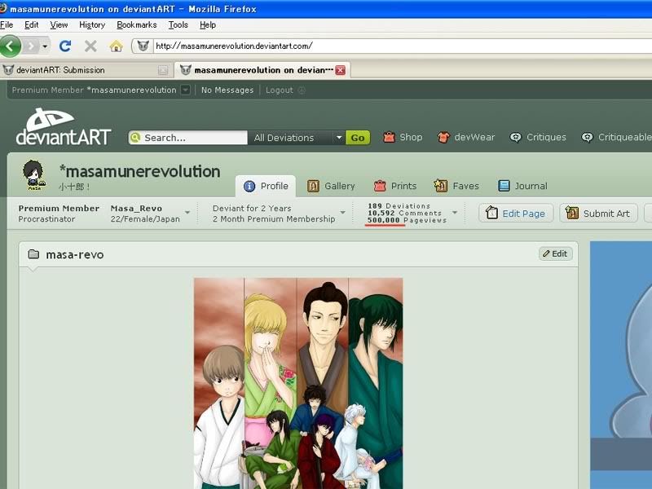Click the Critiqueable speech bubble icon

587,137
